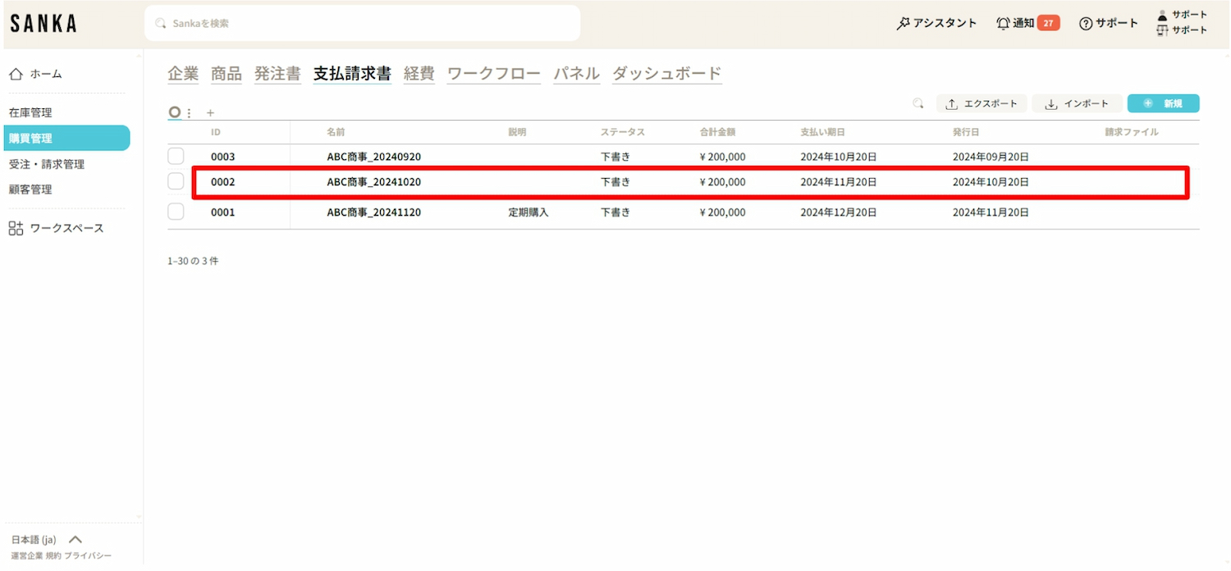Click the support question mark icon
Viewport: 1231px width, 571px height.
[1086, 24]
